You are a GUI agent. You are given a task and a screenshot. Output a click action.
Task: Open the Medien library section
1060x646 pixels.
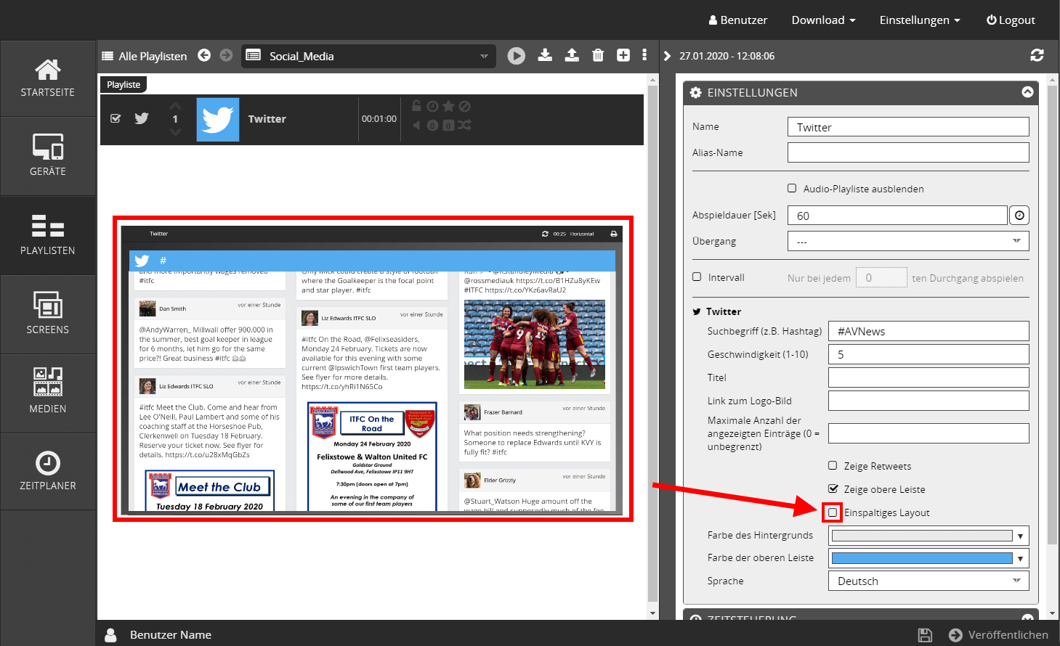coord(48,393)
